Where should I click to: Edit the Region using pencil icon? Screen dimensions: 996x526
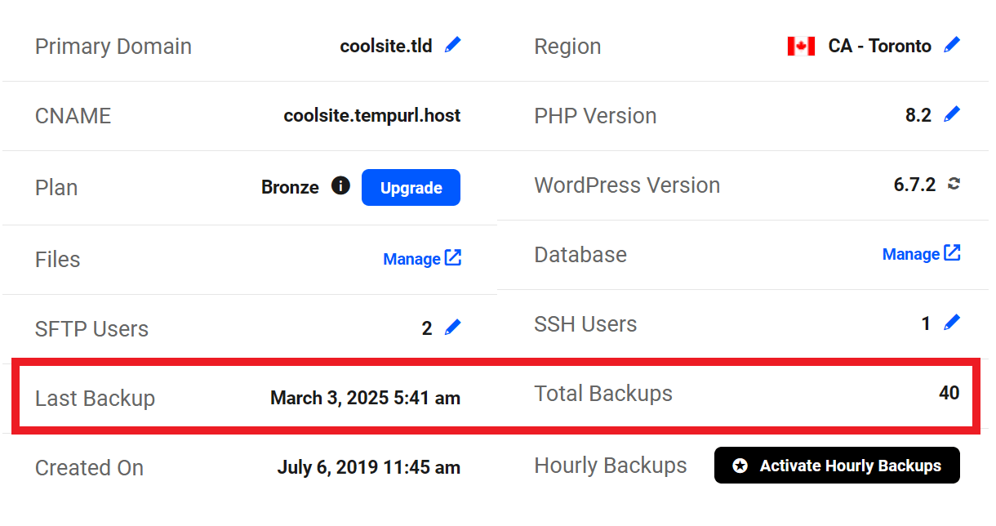pyautogui.click(x=952, y=45)
